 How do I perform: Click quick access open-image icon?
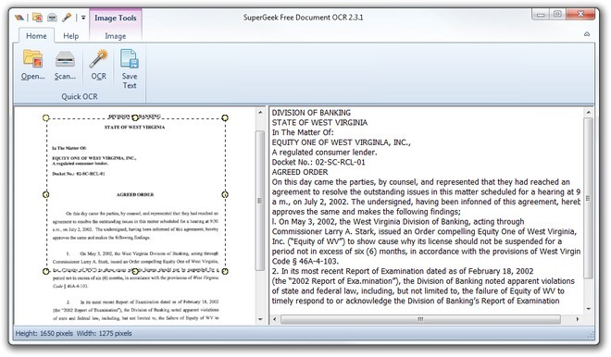[x=37, y=18]
